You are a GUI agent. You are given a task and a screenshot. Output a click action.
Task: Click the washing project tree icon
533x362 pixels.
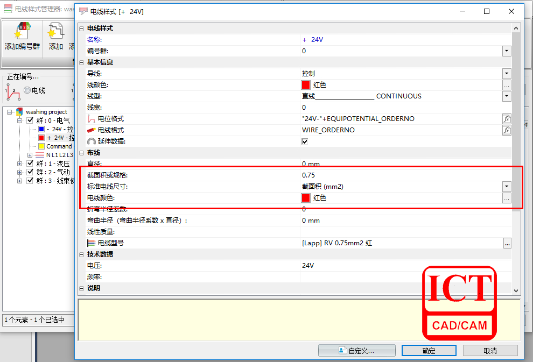pos(20,112)
